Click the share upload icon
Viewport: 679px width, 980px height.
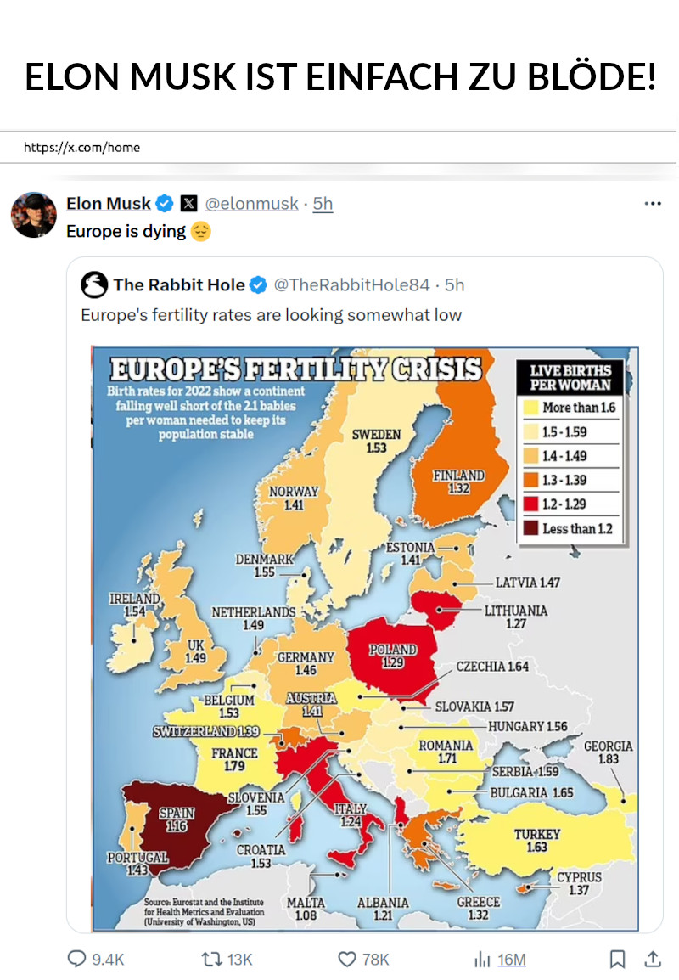pyautogui.click(x=653, y=959)
